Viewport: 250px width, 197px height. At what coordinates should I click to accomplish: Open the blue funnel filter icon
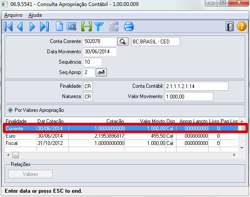[x=99, y=26]
